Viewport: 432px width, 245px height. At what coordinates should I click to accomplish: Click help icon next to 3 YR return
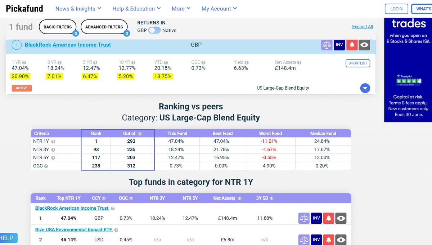[x=60, y=62]
